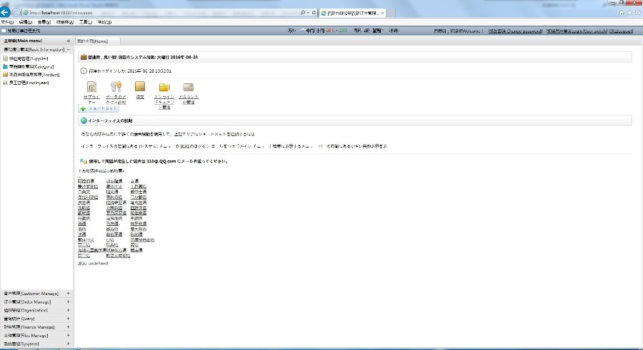Click the account management card icon
Viewport: 643px width, 350px height.
tap(188, 87)
